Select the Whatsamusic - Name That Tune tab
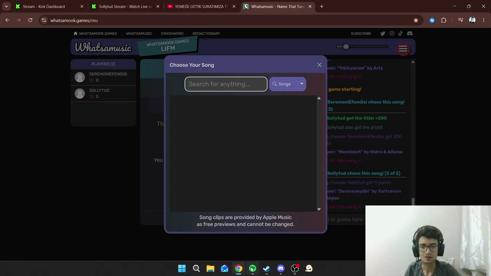This screenshot has height=276, width=491. tap(277, 7)
